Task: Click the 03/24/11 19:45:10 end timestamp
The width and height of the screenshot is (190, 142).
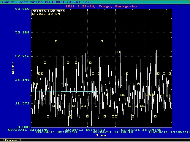Action: [169, 132]
